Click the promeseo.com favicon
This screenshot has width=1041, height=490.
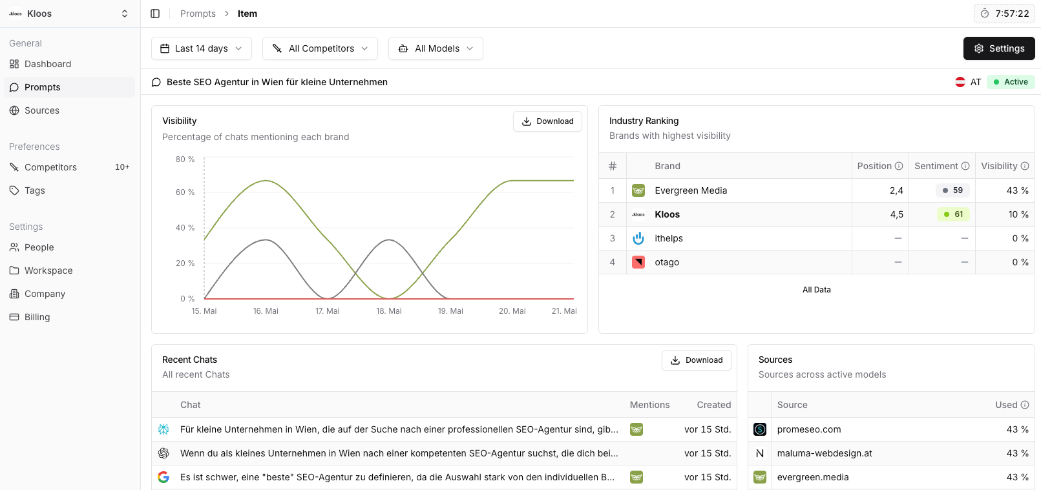pos(760,429)
